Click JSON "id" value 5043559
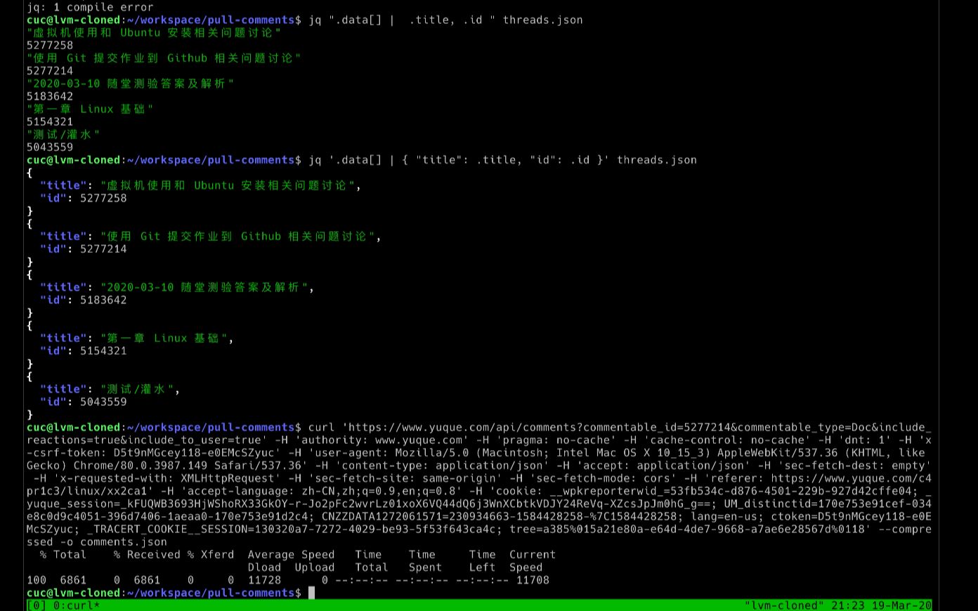The image size is (978, 611). (x=103, y=402)
